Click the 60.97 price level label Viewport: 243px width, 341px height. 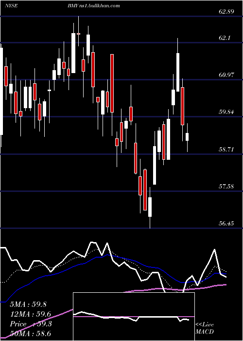226,75
